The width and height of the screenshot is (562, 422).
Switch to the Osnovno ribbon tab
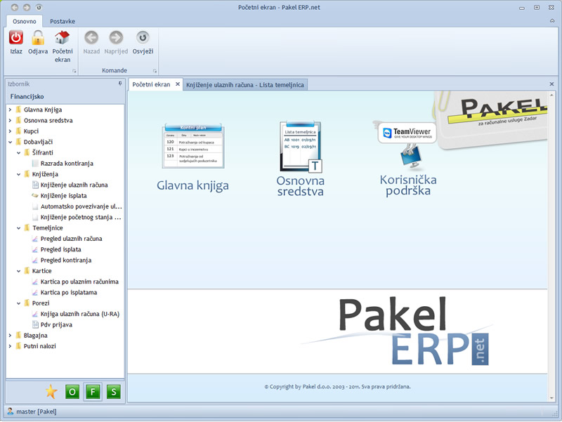tap(25, 21)
